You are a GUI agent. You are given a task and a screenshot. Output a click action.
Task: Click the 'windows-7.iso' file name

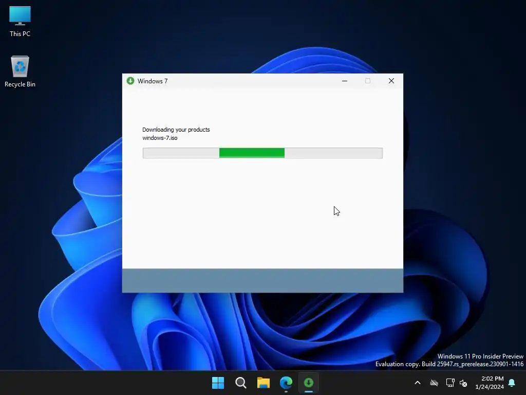(x=160, y=138)
